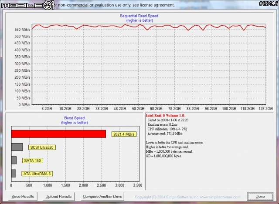Click the Burst Speed chart title

(x=75, y=118)
